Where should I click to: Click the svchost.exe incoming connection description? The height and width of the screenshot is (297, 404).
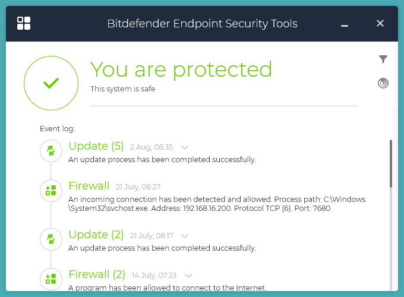pyautogui.click(x=217, y=204)
